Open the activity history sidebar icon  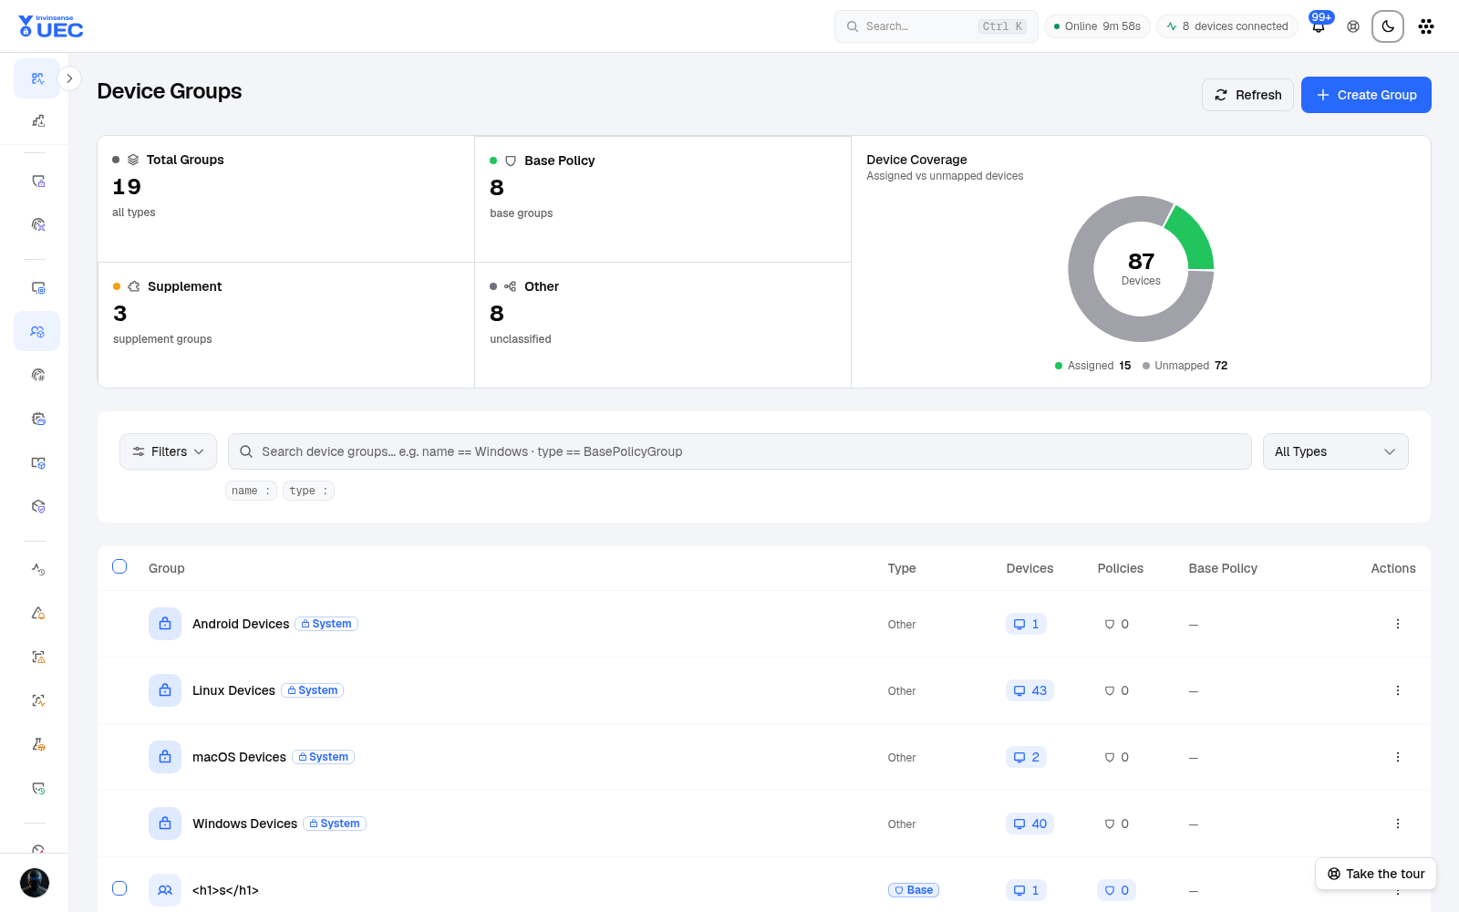click(37, 569)
